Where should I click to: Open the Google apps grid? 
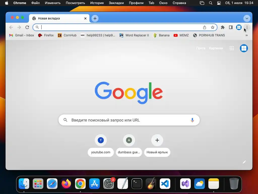click(x=232, y=48)
